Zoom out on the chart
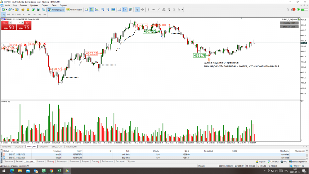309x174 pixels. pyautogui.click(x=108, y=9)
